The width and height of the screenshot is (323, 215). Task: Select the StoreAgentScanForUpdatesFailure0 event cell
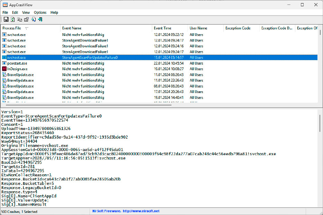pos(90,57)
